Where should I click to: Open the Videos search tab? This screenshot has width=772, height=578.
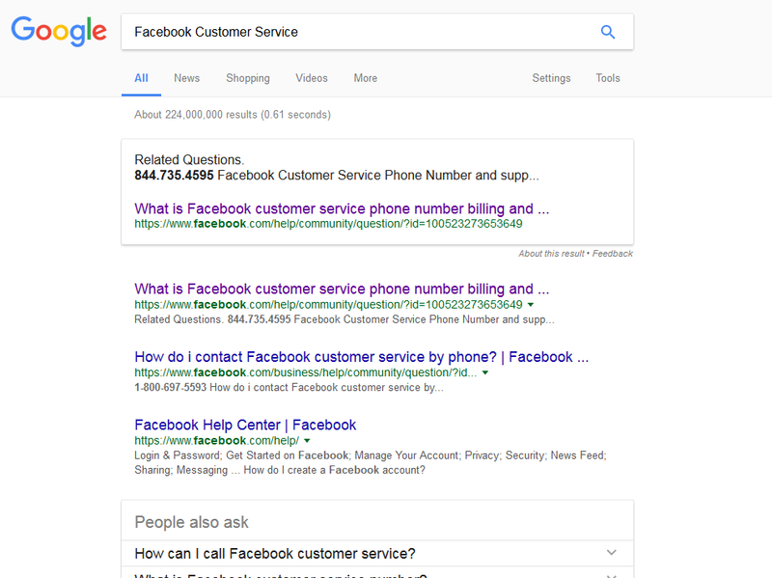click(x=312, y=78)
